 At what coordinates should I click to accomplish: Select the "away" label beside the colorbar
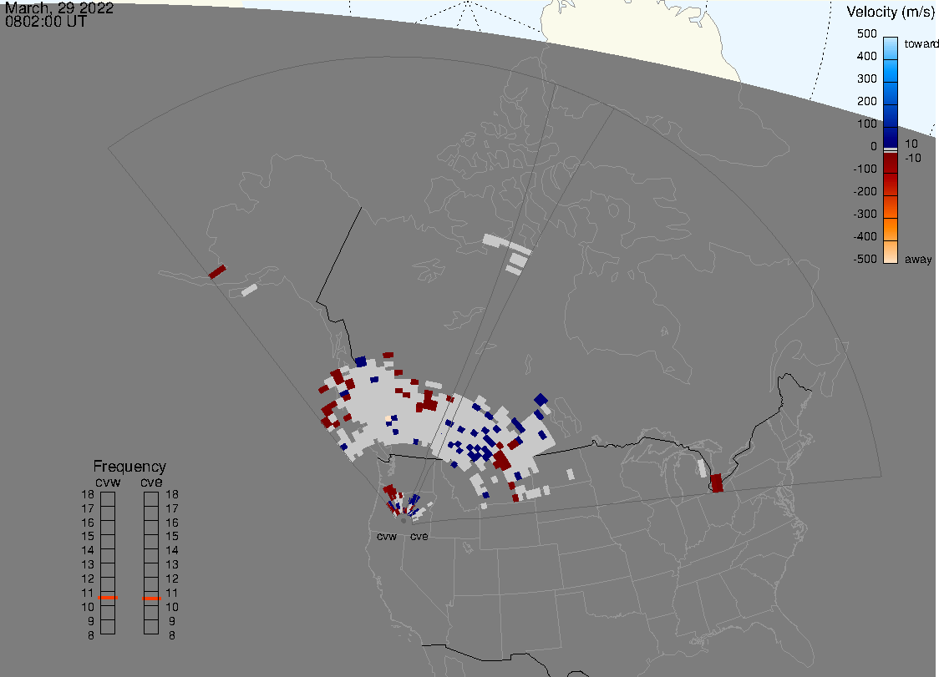pyautogui.click(x=918, y=259)
